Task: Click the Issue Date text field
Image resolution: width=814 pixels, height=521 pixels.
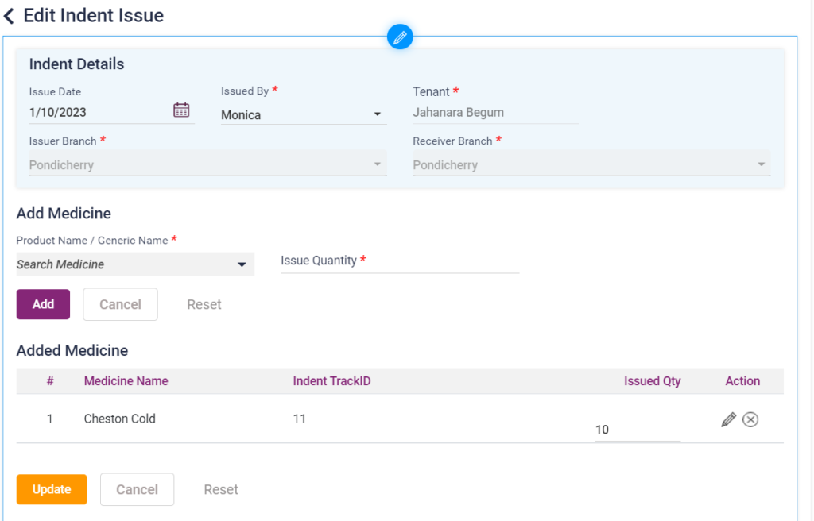Action: click(95, 112)
